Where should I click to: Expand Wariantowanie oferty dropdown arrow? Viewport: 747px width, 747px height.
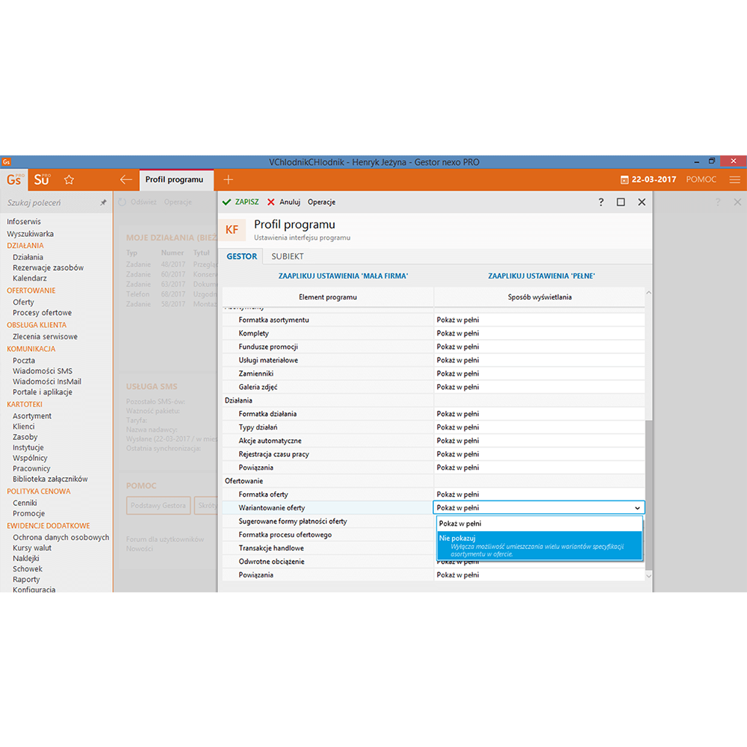637,508
